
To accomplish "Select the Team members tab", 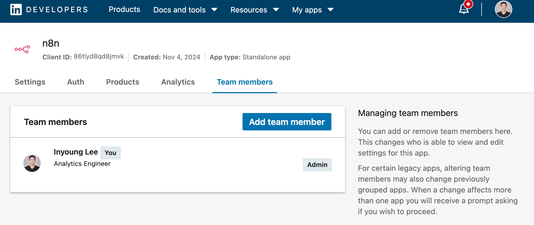I will coord(244,82).
